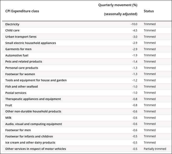This screenshot has width=172, height=154.
Task: Click Therapeutic appliances and equipment label
Action: (33, 99)
